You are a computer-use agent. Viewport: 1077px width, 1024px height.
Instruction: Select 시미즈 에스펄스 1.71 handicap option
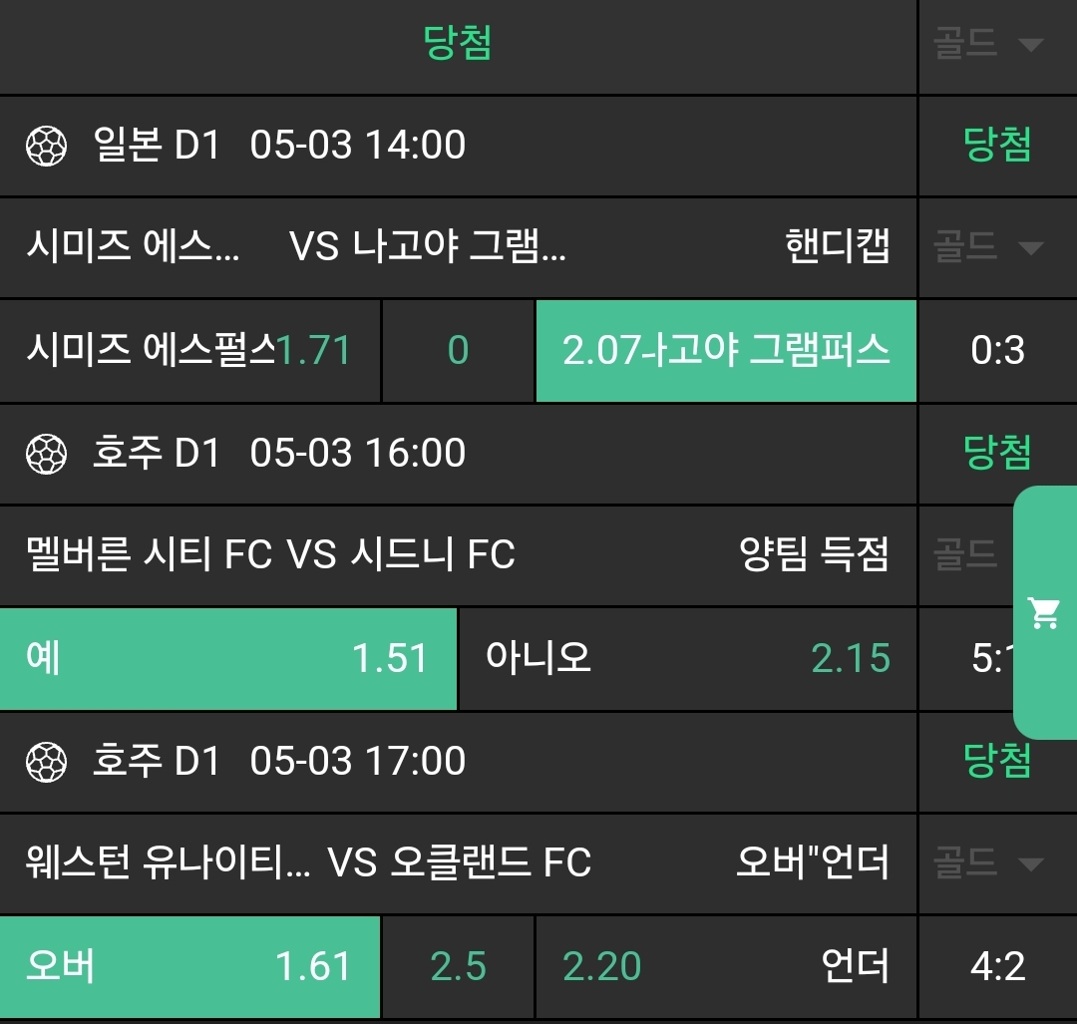(189, 351)
